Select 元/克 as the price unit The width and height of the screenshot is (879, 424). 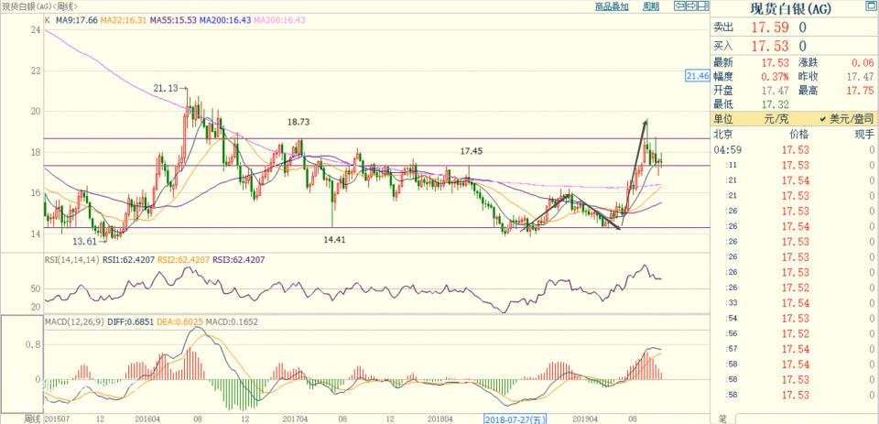pos(776,119)
